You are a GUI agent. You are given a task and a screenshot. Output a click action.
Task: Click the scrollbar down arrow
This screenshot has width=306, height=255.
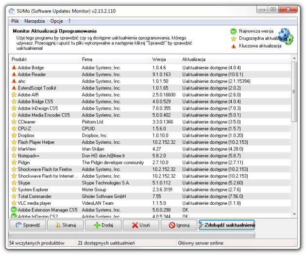coord(294,214)
